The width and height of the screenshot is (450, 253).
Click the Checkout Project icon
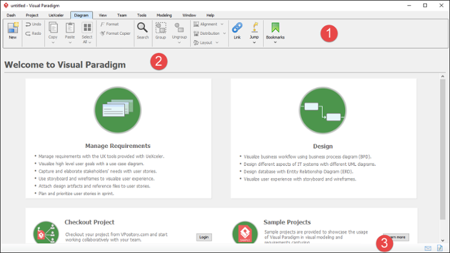(x=46, y=232)
